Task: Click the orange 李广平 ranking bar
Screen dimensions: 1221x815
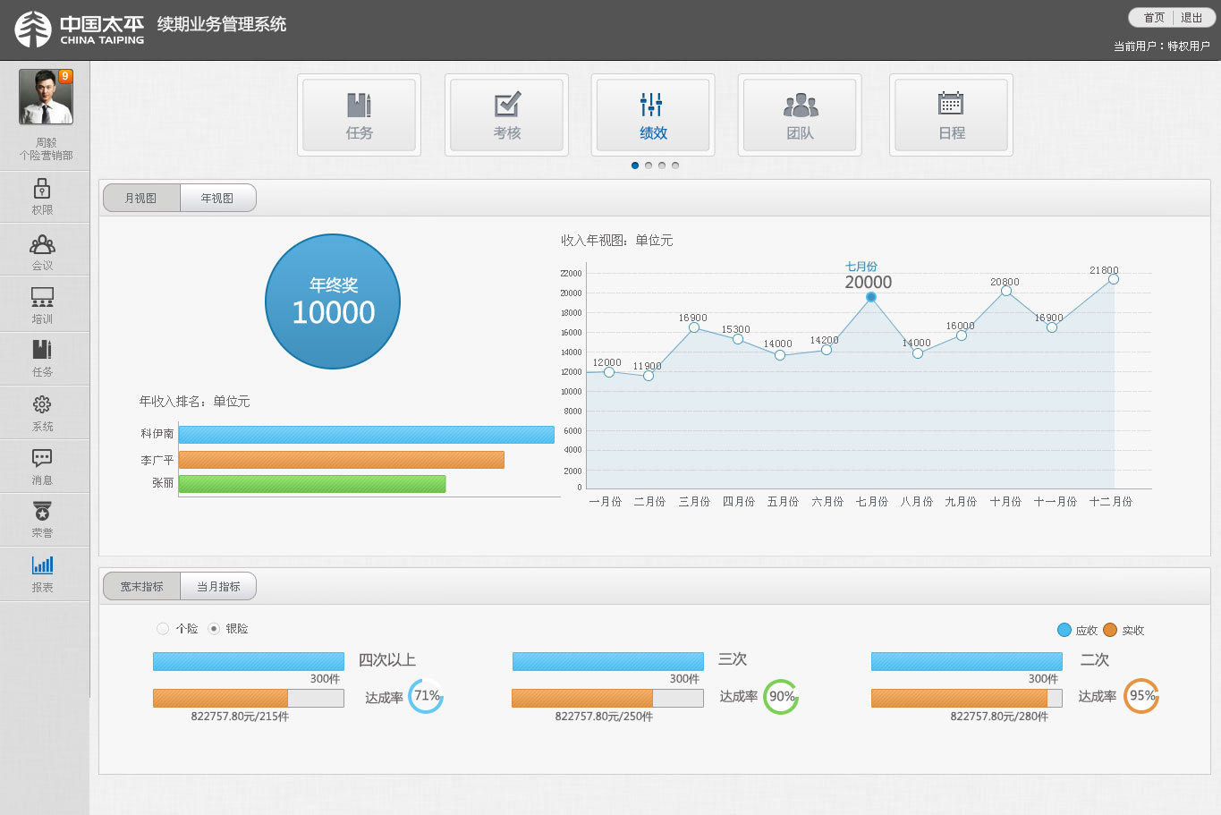Action: (342, 460)
